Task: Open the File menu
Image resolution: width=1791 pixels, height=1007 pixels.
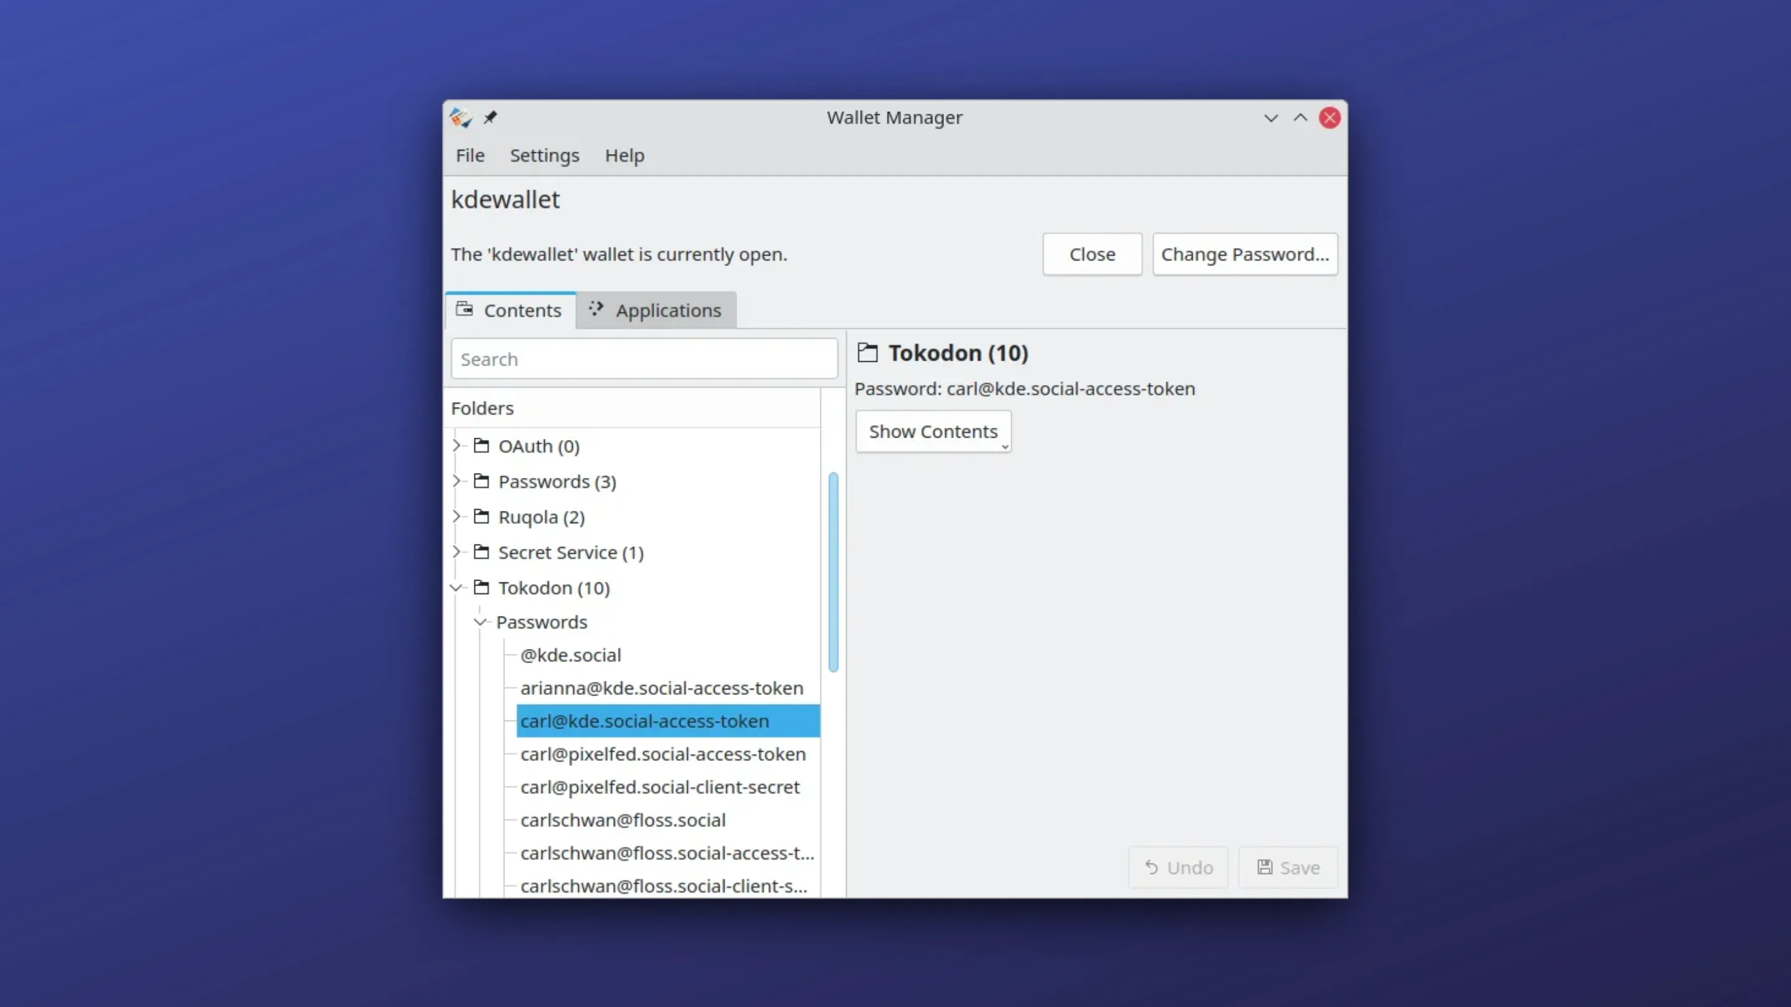Action: [470, 155]
